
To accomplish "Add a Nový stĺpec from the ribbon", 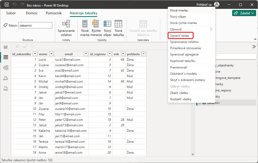I will click(107, 28).
